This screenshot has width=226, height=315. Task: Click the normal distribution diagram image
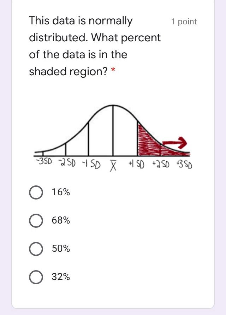pos(113,134)
